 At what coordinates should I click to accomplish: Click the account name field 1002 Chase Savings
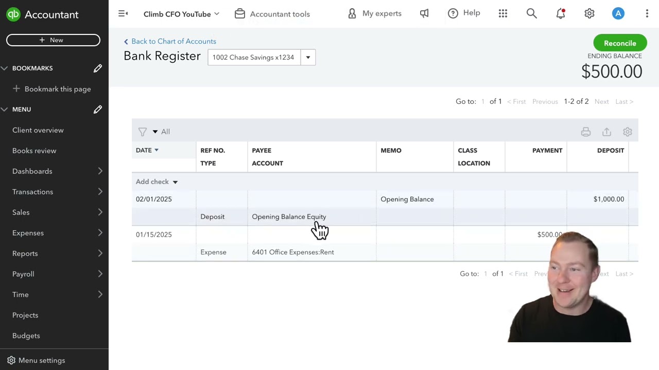[254, 57]
